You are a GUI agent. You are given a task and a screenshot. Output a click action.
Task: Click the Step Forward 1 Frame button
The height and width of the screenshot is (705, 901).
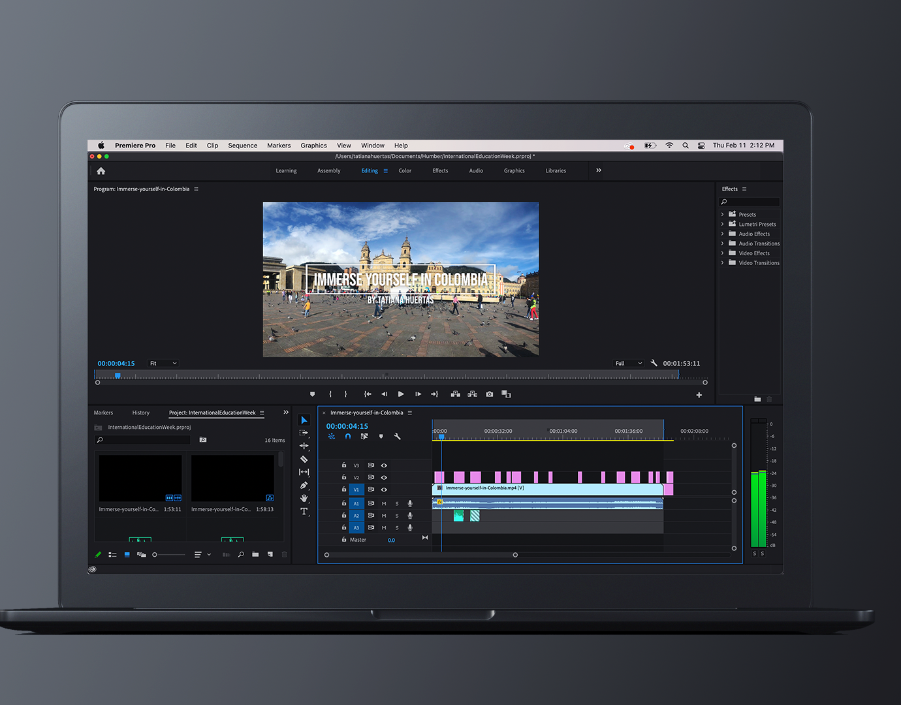coord(418,394)
